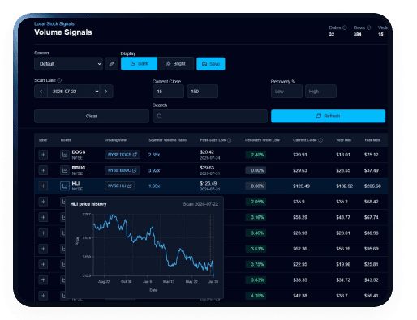Switch display to Dark mode

(139, 64)
